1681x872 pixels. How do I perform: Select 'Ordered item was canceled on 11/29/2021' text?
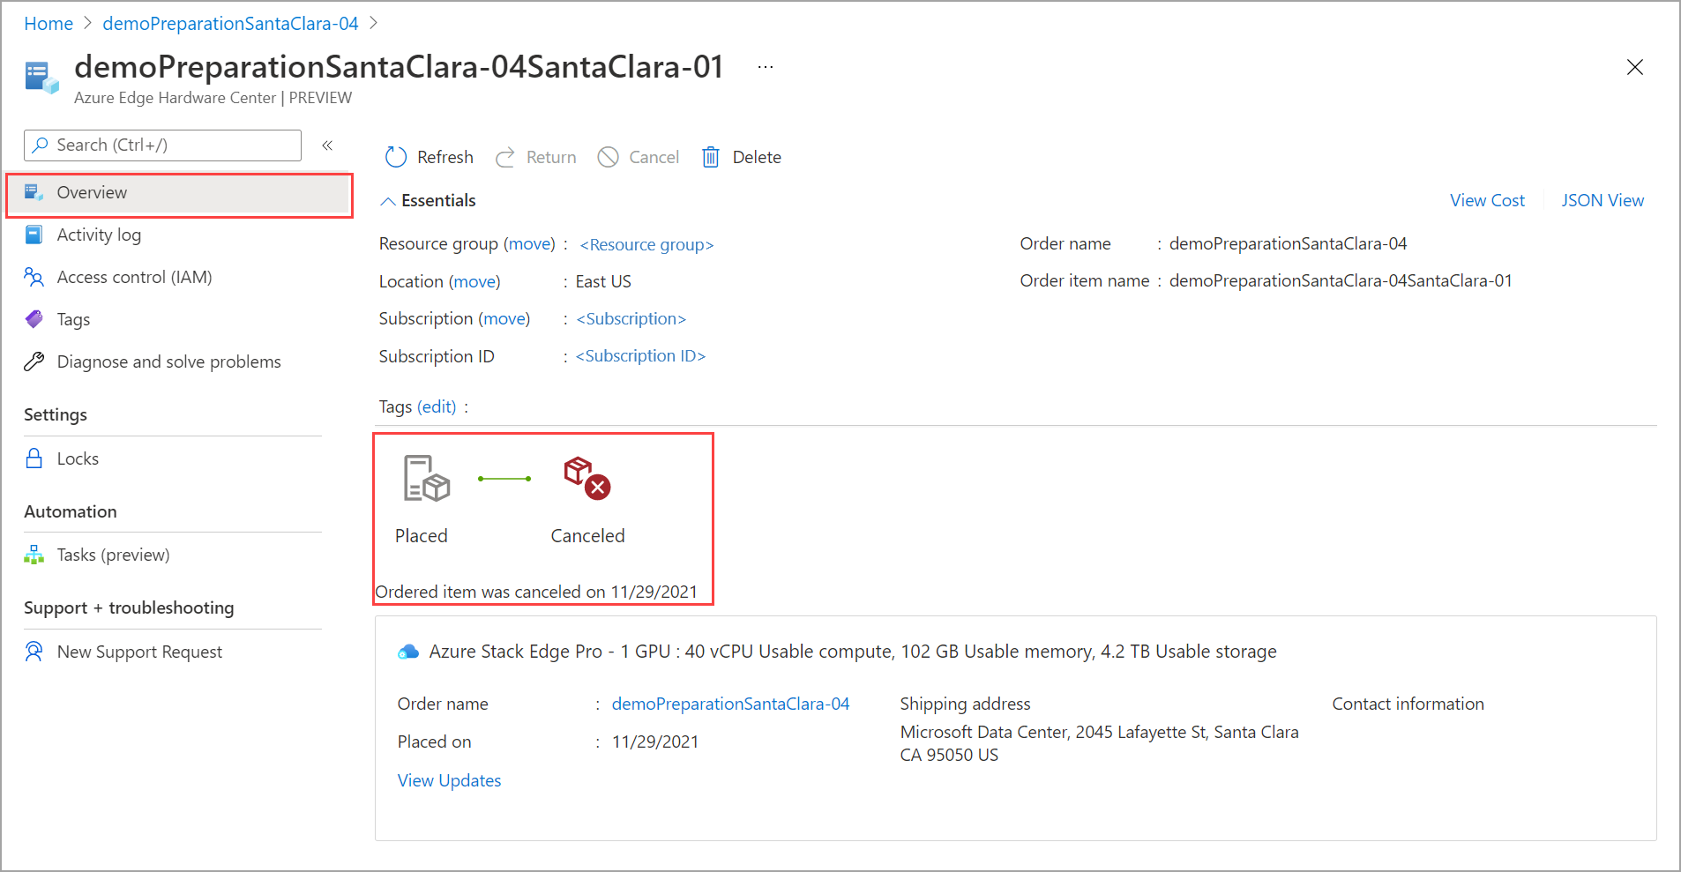point(536,592)
